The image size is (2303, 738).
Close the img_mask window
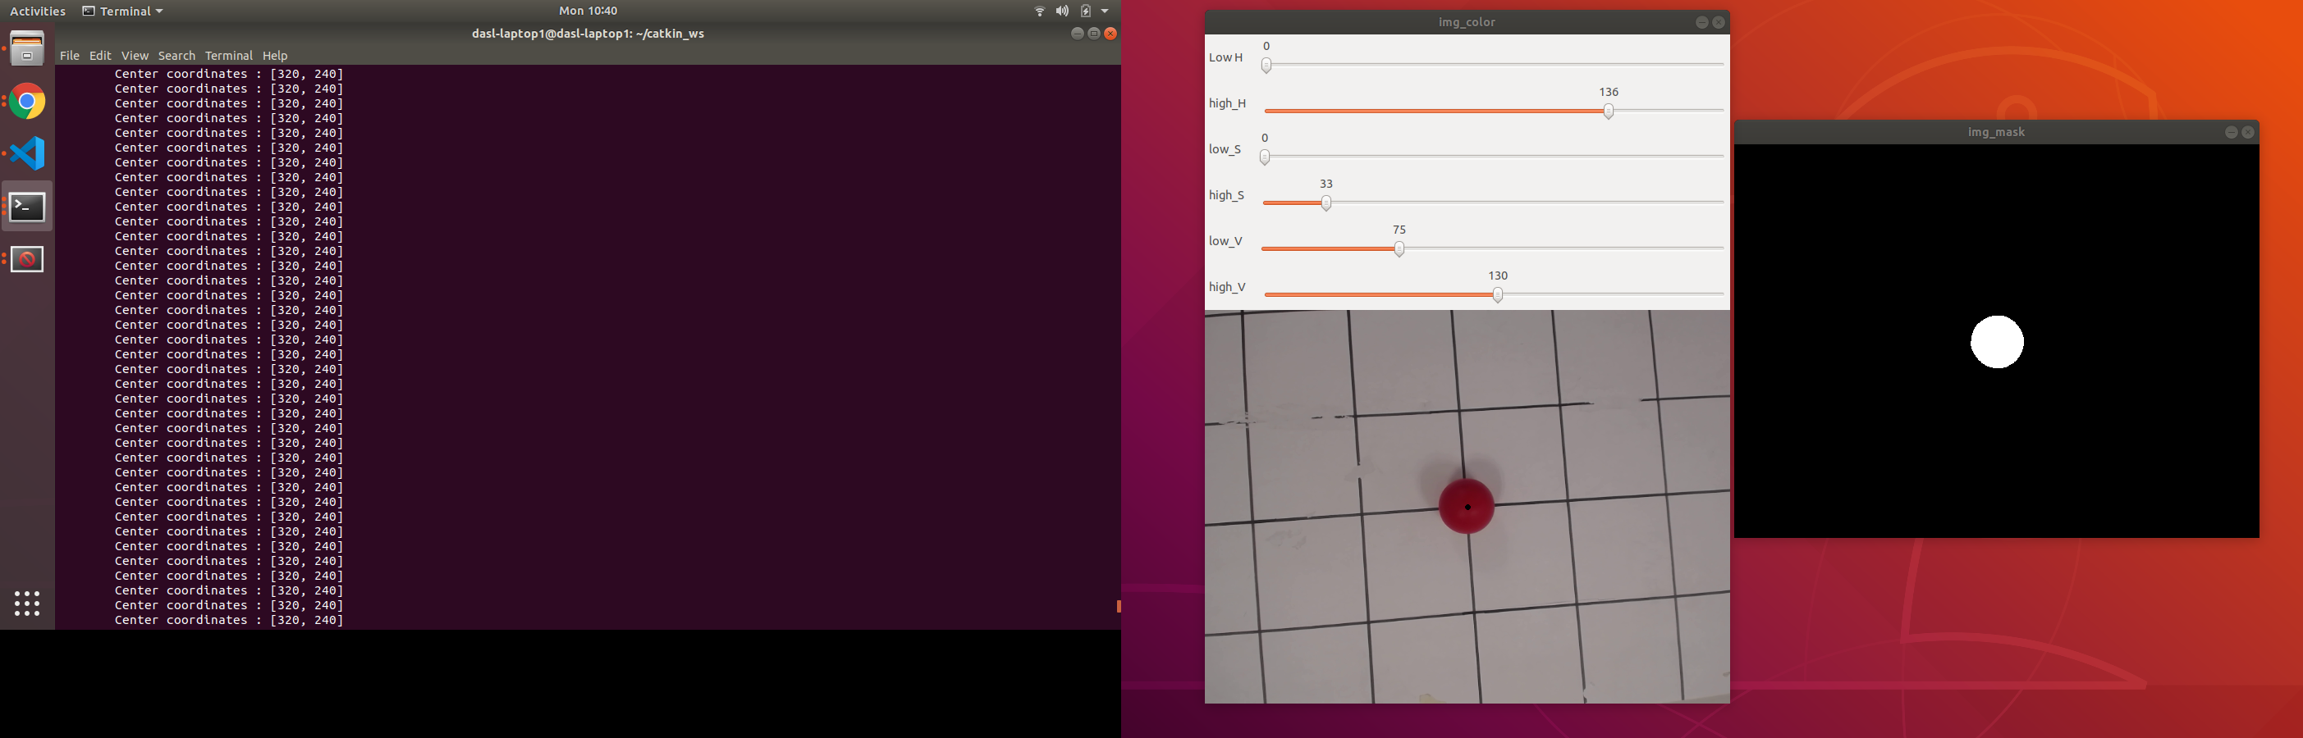tap(2247, 132)
